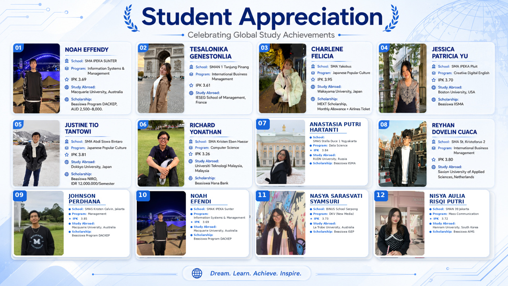Click the program stack icon in Noah Effendy's card
Viewport: 508px width, 286px height.
point(67,68)
